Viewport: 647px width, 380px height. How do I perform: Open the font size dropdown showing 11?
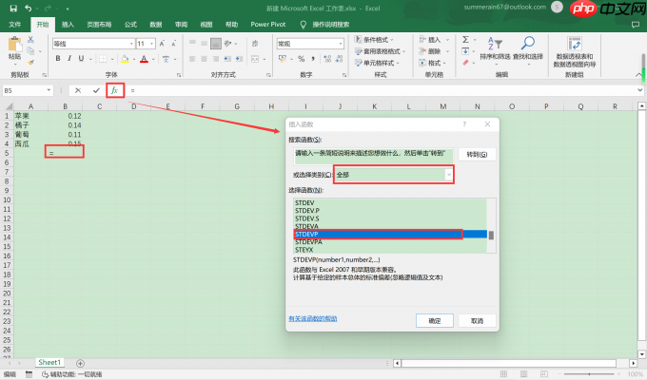152,44
